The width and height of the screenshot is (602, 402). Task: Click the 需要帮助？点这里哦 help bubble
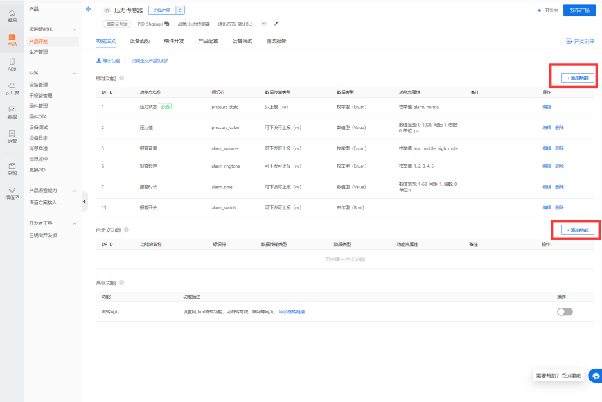(x=558, y=376)
